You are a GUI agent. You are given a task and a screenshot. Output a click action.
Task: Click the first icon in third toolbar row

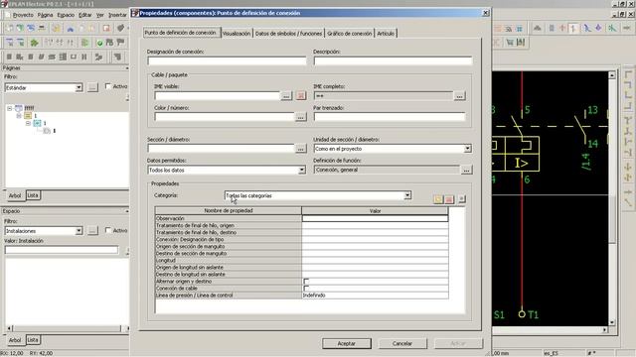click(9, 58)
